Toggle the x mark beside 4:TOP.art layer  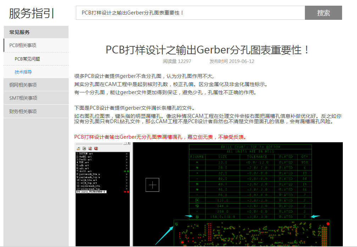127,162
